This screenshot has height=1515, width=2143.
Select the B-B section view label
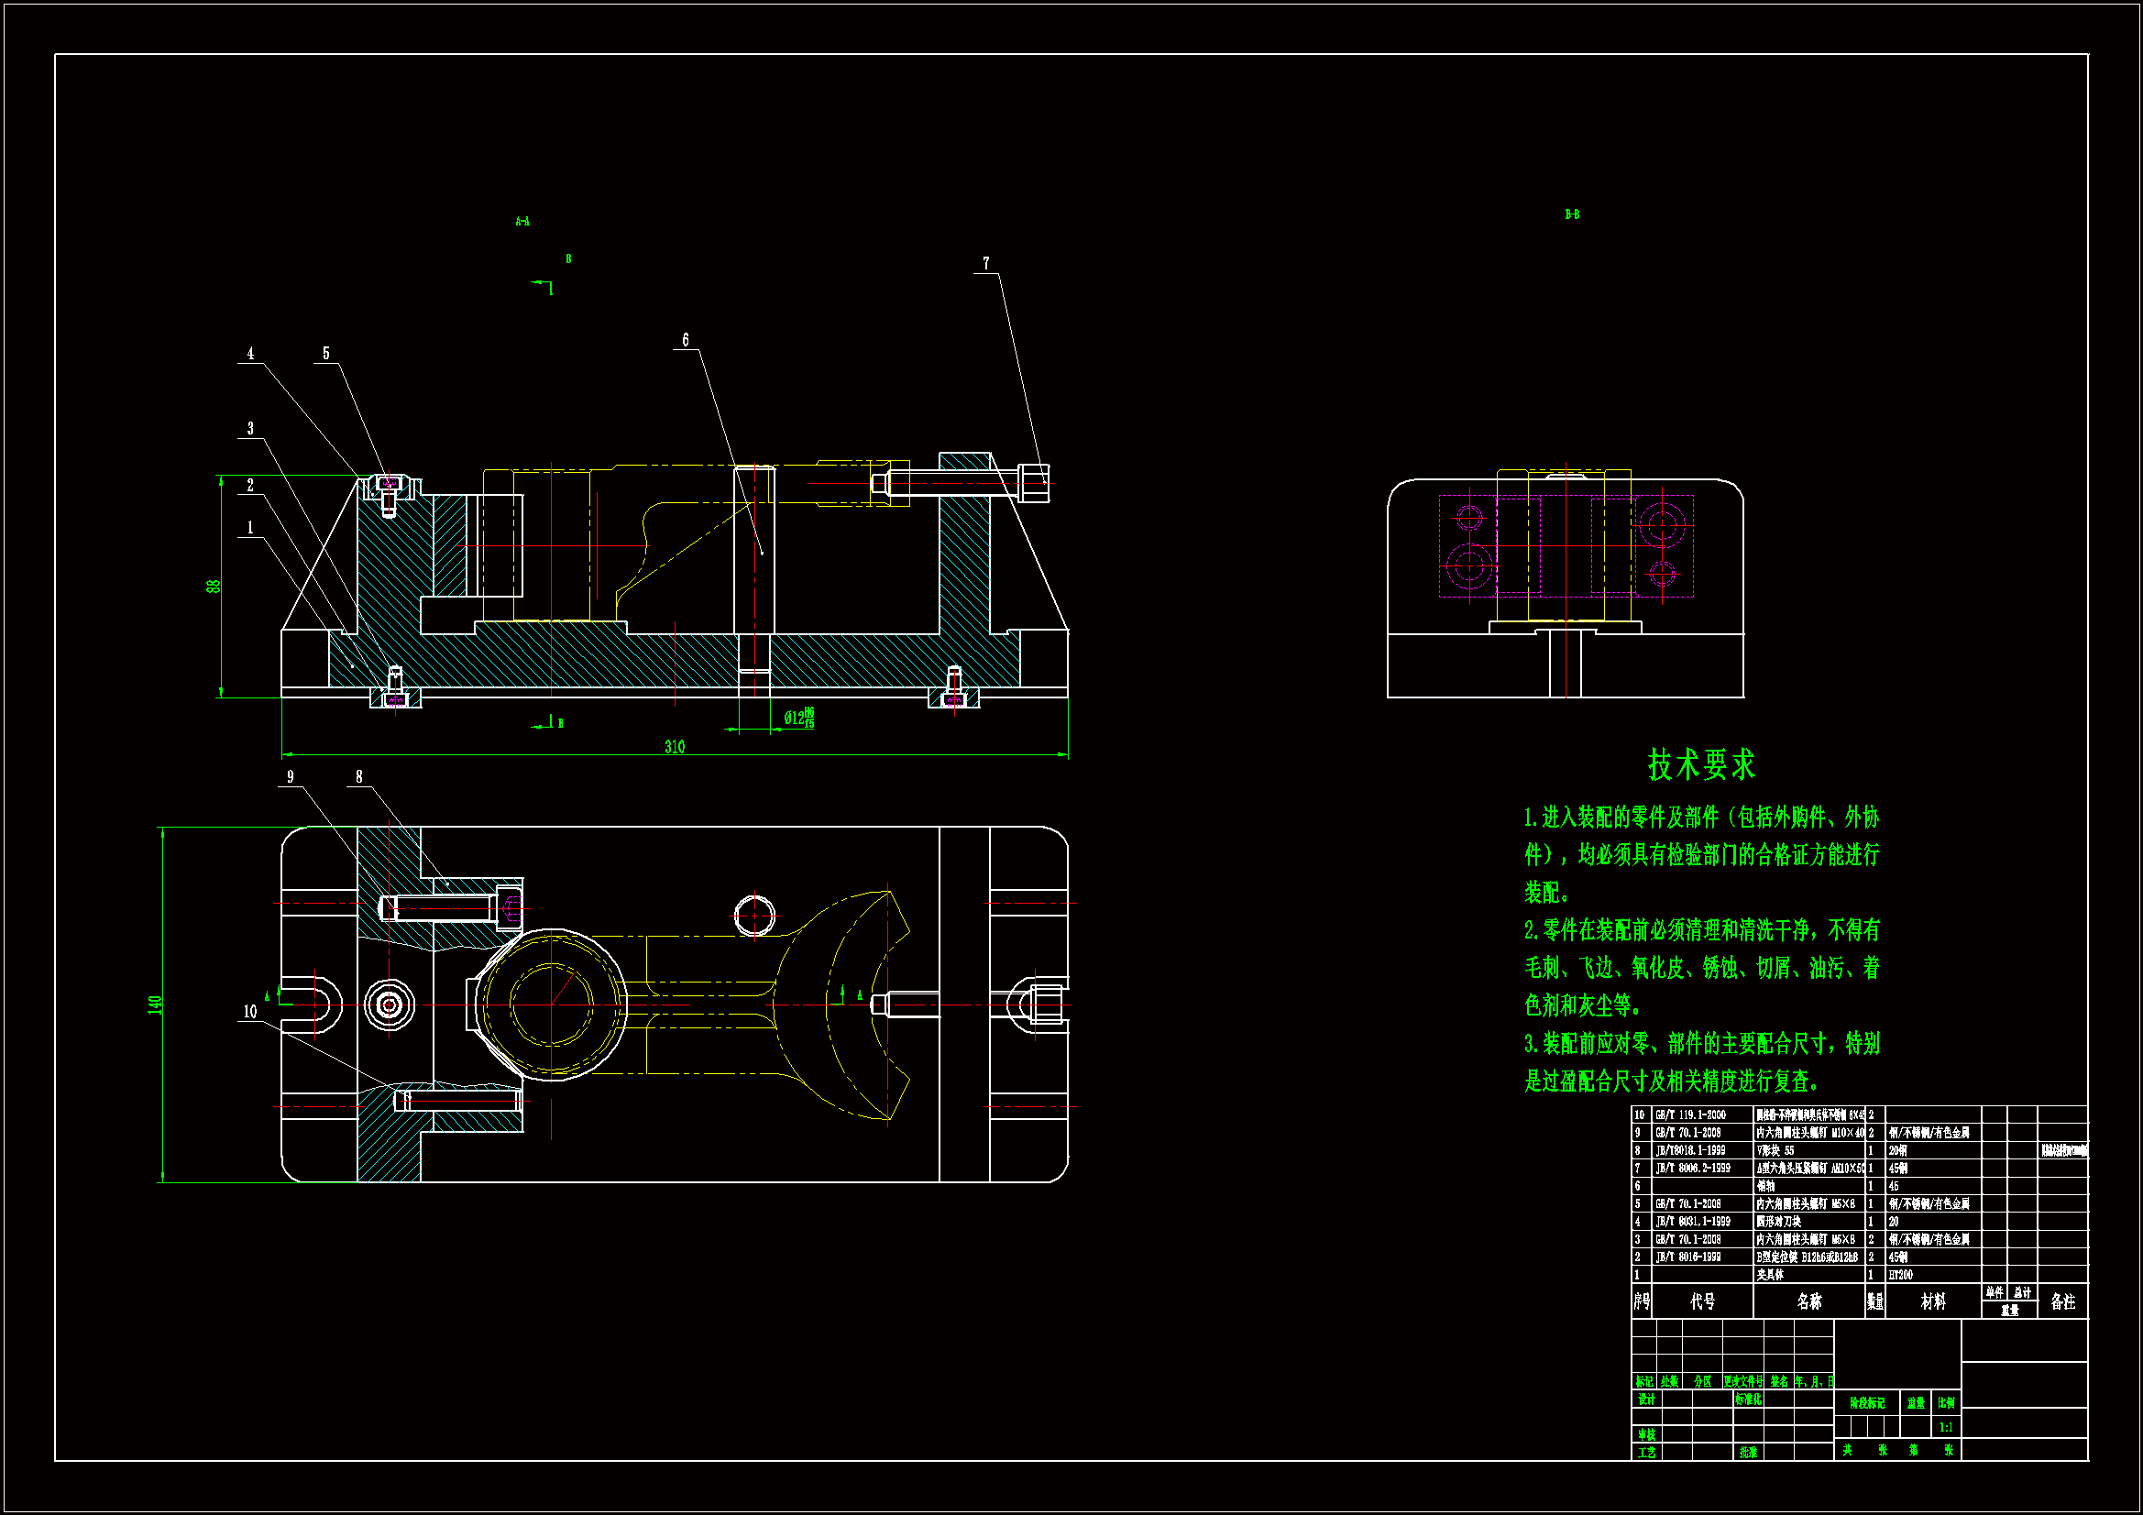[1572, 214]
